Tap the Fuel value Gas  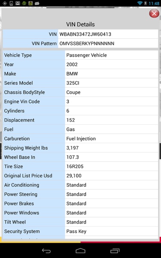tap(70, 129)
